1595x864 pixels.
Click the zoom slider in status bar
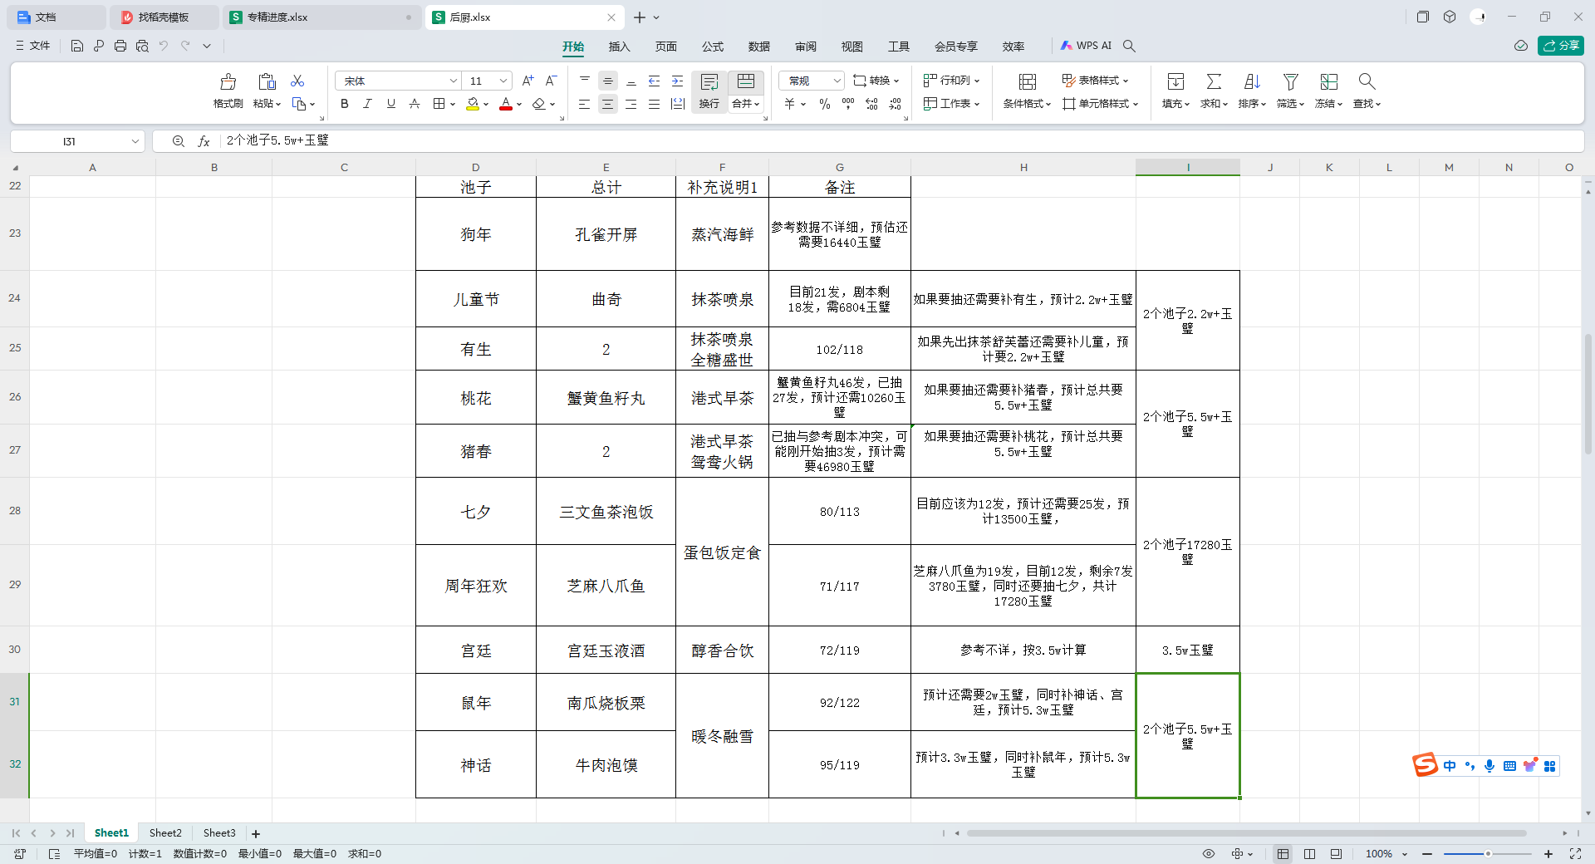1487,854
